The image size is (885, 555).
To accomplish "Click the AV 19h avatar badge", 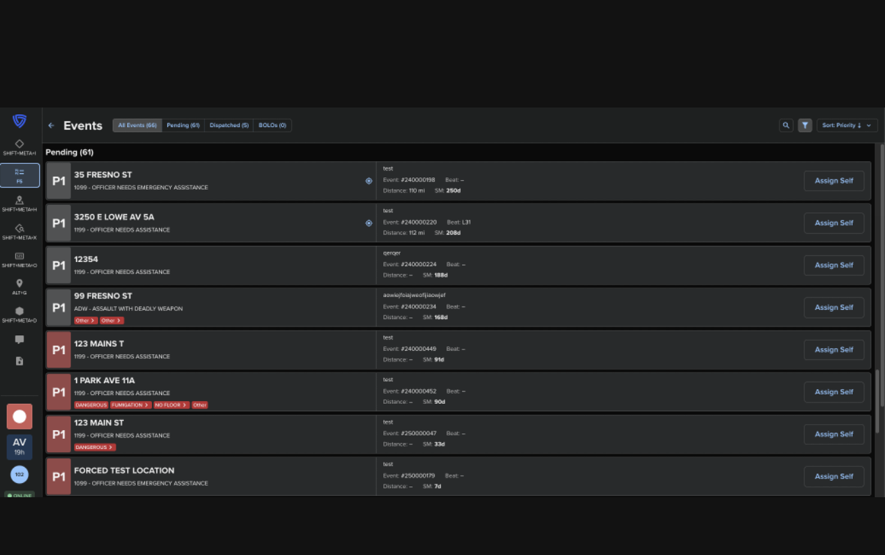I will click(x=20, y=447).
